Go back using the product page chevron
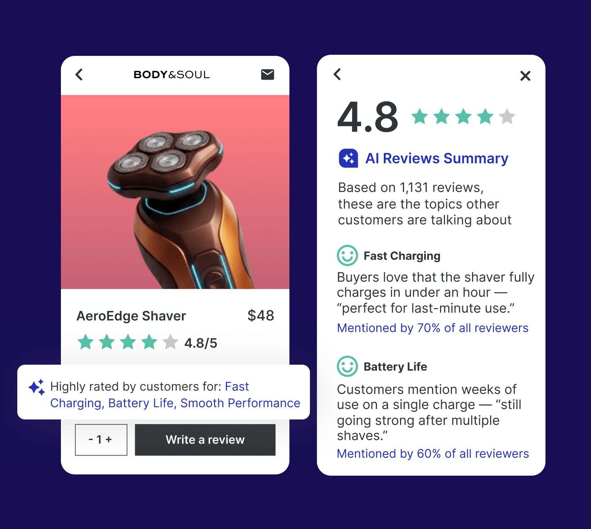 point(79,75)
